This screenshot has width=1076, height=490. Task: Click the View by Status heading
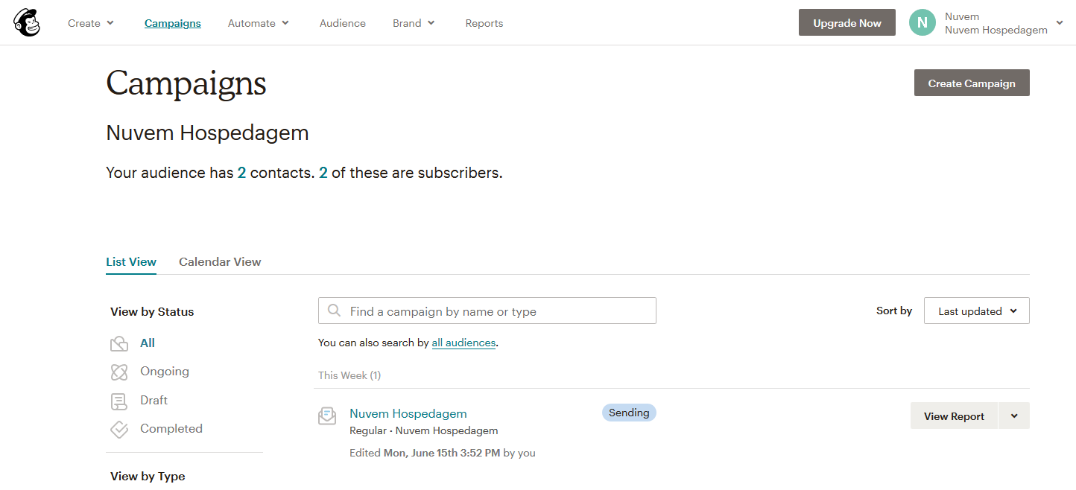152,312
